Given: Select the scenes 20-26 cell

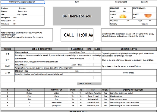Looking at the screenshot, I should pyautogui.click(x=8, y=66).
